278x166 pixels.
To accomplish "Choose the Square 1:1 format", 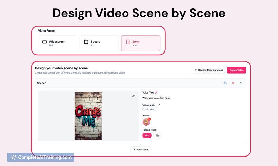I will 99,43.
